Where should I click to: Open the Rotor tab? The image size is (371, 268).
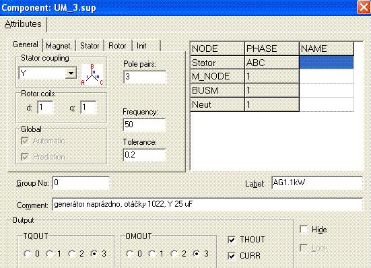pos(117,46)
